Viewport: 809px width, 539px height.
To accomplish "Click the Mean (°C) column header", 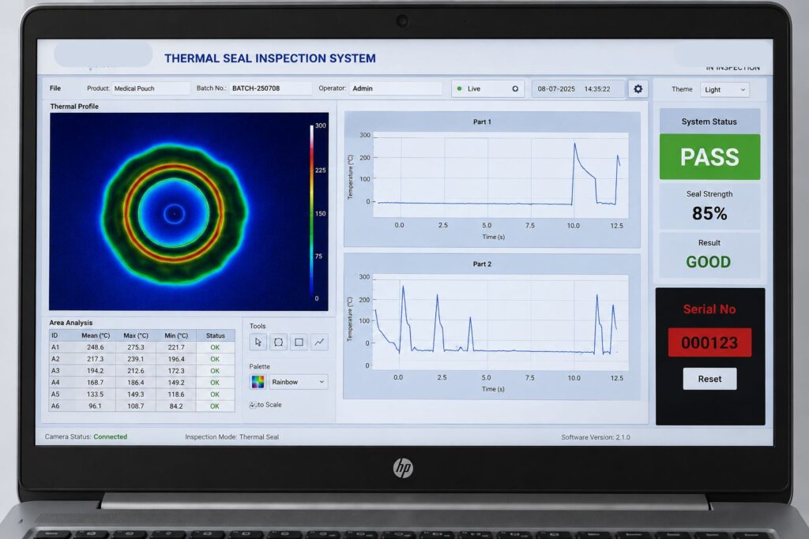I will tap(96, 335).
